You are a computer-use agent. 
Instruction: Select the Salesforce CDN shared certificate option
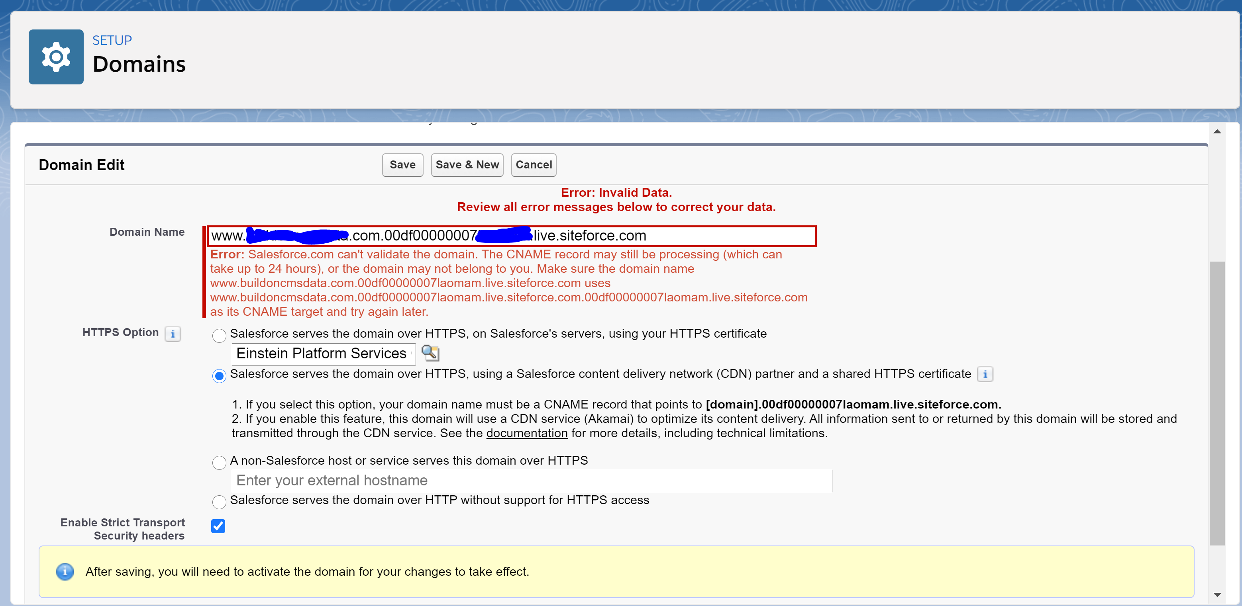(x=219, y=376)
